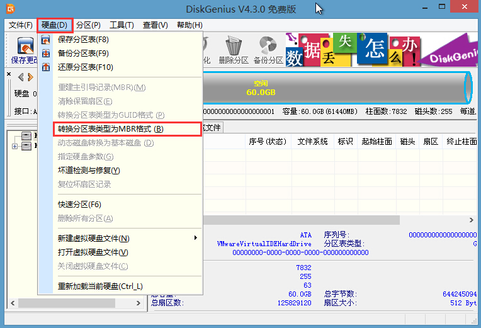Click the 删除所有分区(A) entry
This screenshot has height=328, width=481.
point(120,218)
